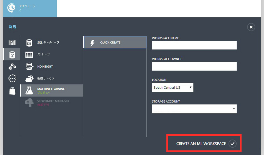This screenshot has height=155, width=264.
Task: Close the 新規 panel with the X button
Action: 251,27
